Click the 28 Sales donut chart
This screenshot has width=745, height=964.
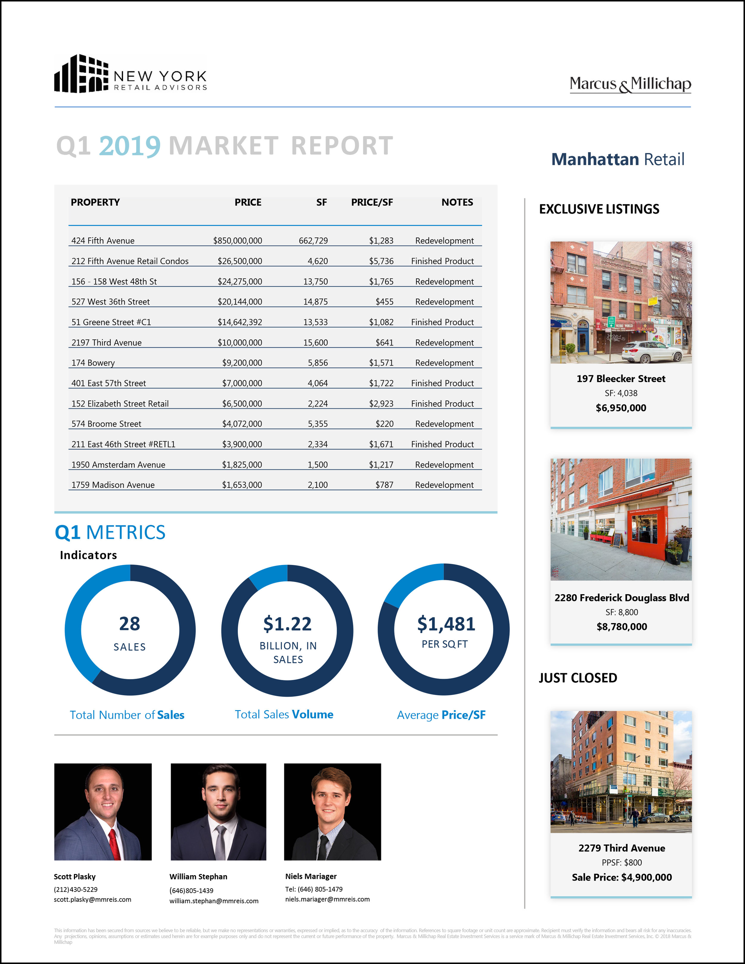[130, 630]
